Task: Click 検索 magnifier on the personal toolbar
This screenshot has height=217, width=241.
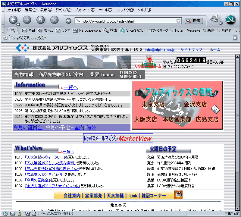Action: coord(111,30)
